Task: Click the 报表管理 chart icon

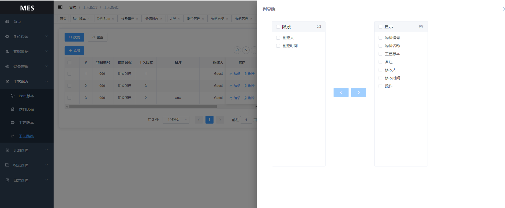Action: point(7,165)
